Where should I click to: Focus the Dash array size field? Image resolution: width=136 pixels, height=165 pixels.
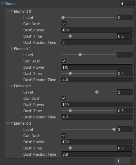pos(127,4)
